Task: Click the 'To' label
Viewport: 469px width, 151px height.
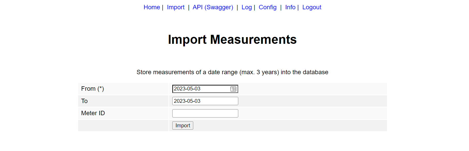Action: (x=84, y=101)
